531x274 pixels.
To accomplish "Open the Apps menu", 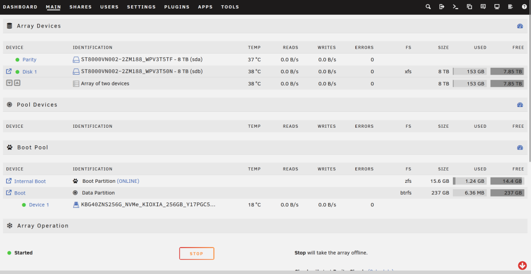I will point(205,7).
